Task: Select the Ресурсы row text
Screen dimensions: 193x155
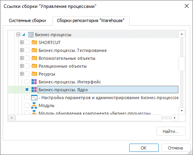Action: coord(47,74)
